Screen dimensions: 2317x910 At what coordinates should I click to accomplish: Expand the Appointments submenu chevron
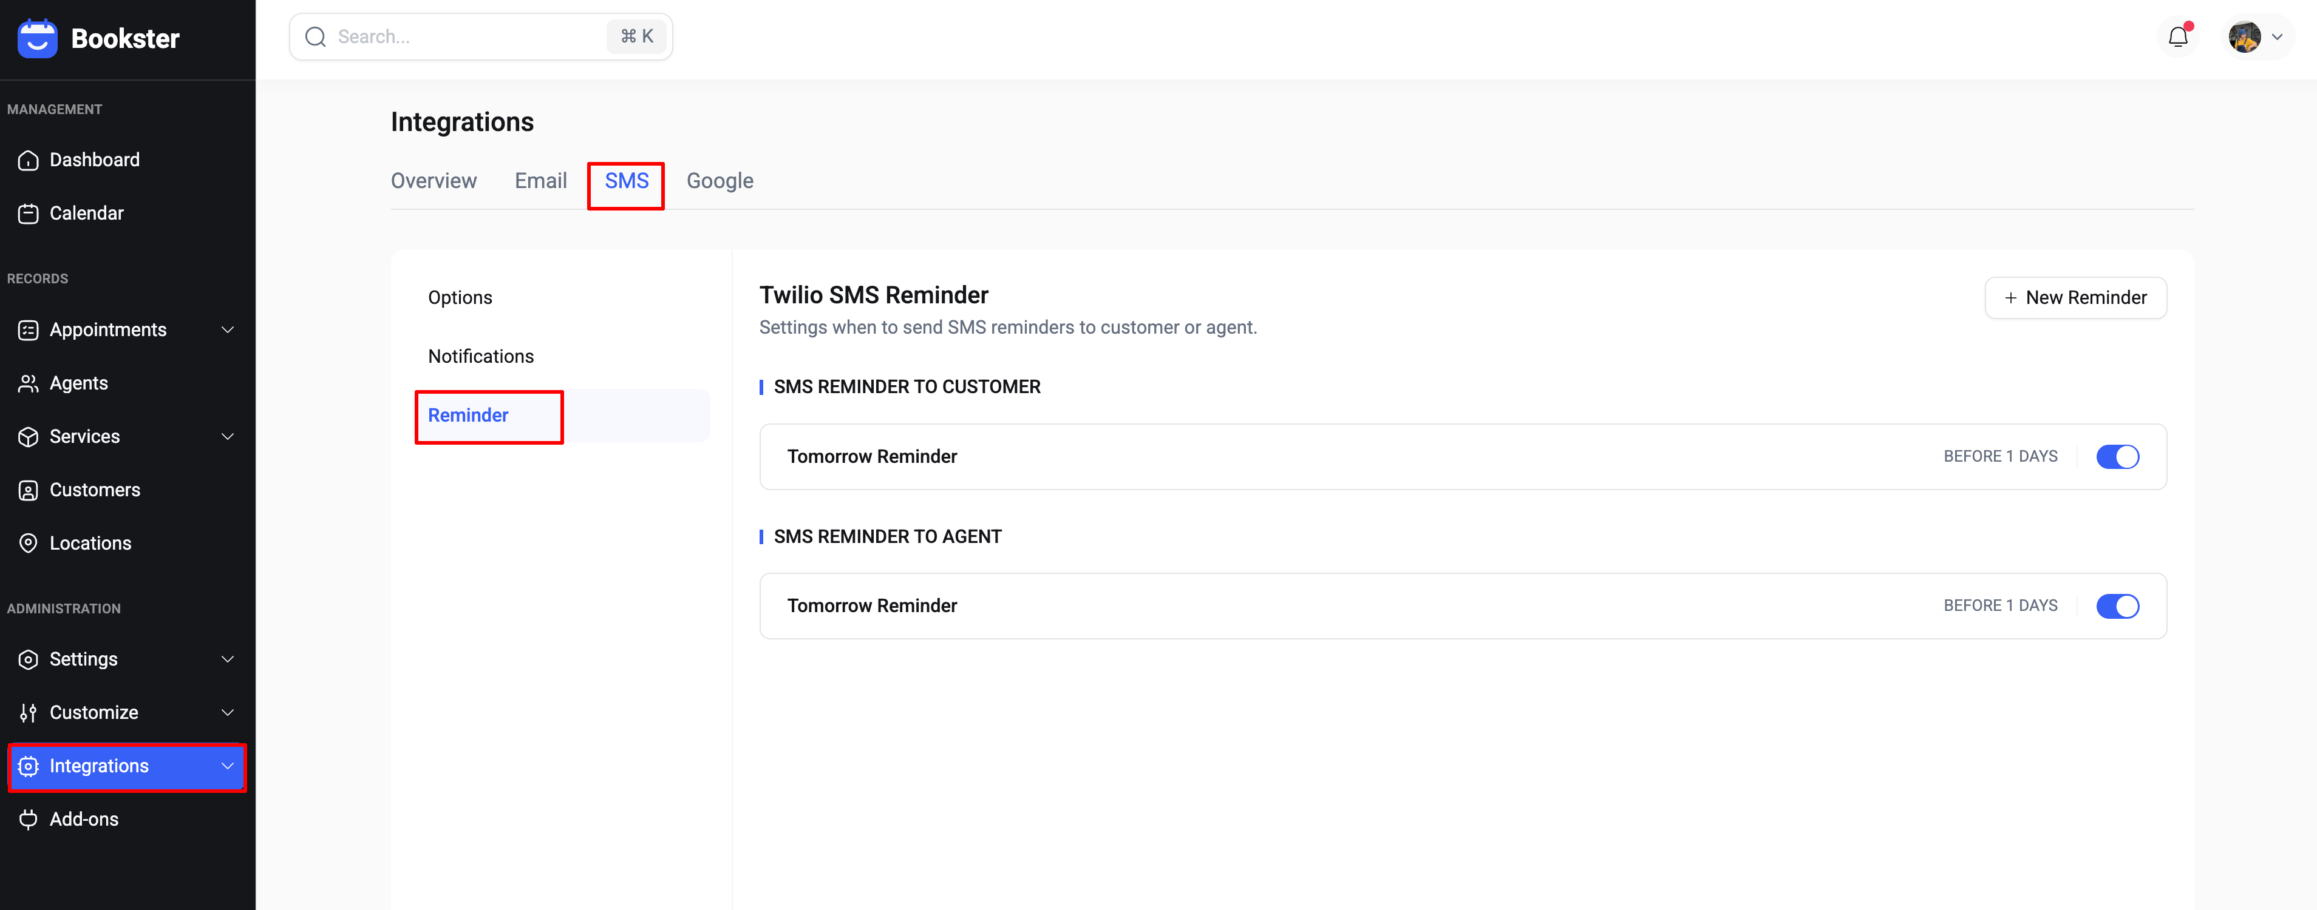pos(228,329)
